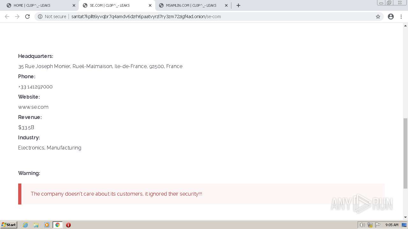Click the 9:05 AM clock
The image size is (408, 229).
click(392, 225)
